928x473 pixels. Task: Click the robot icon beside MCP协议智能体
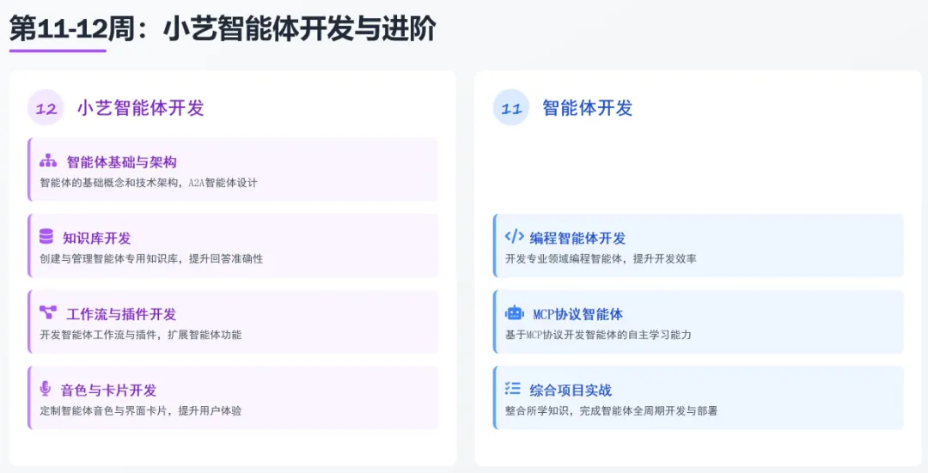click(515, 312)
